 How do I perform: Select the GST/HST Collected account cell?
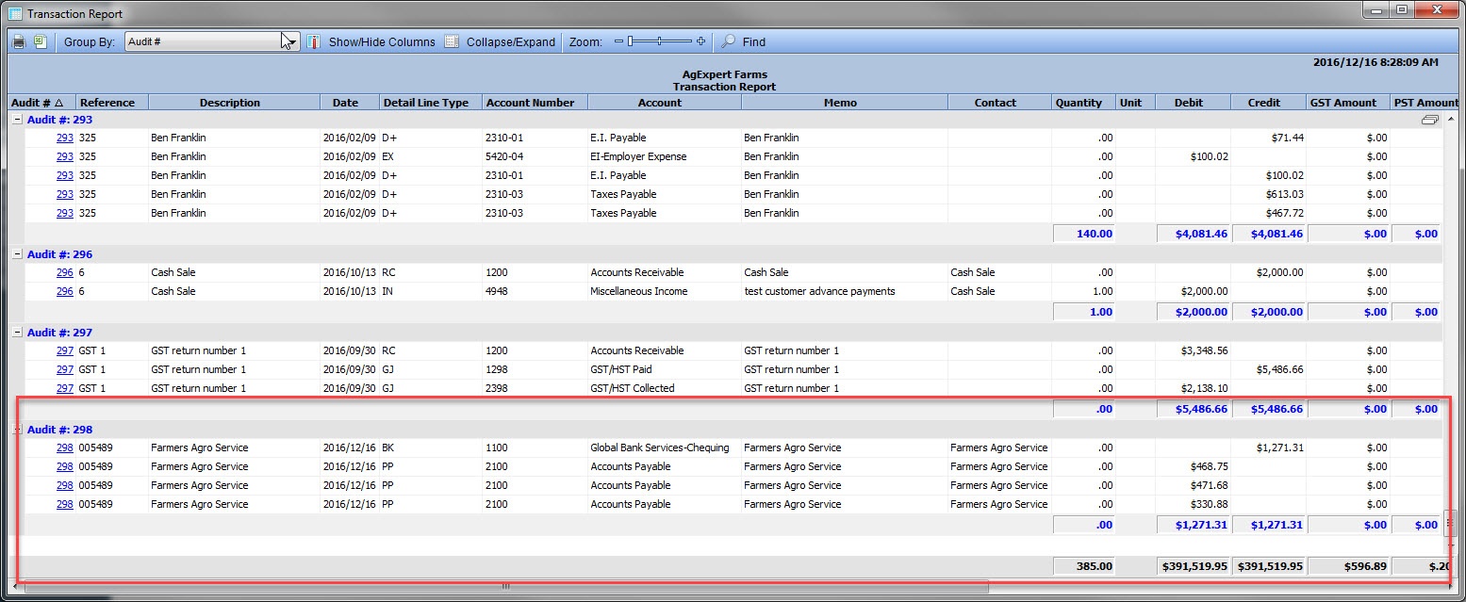click(665, 388)
